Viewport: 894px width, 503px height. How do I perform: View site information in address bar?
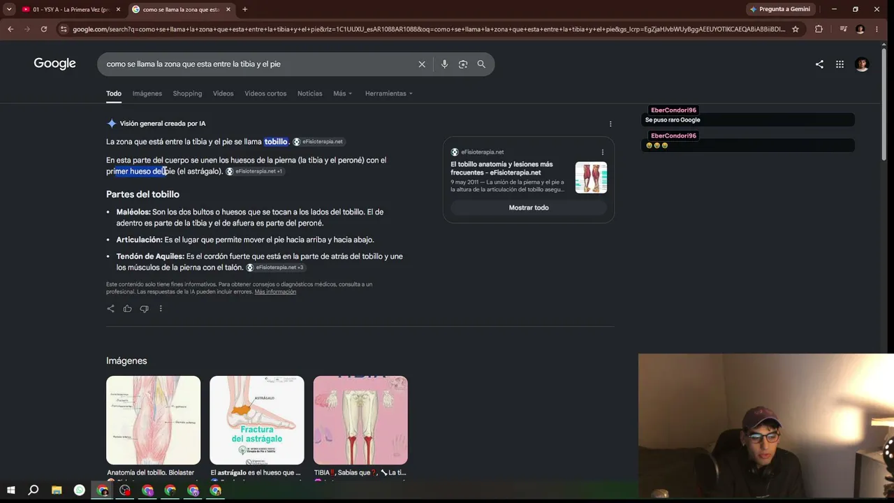[x=64, y=29]
